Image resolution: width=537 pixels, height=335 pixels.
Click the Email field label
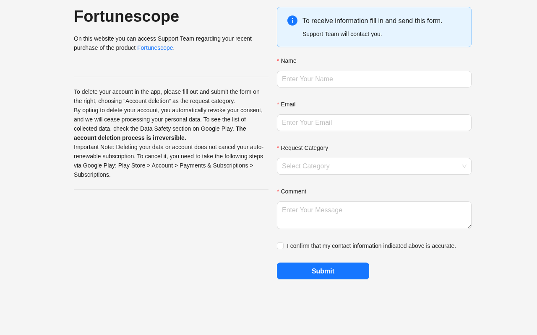coord(288,104)
